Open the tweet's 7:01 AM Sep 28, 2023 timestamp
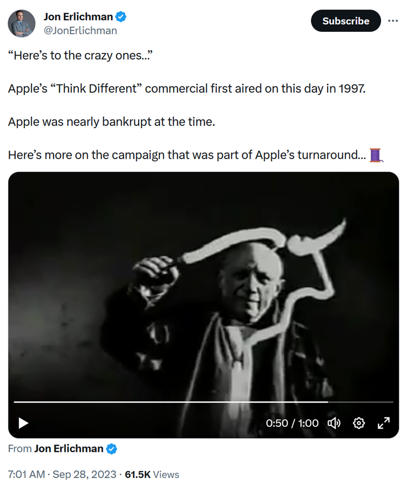This screenshot has width=405, height=483. [62, 474]
